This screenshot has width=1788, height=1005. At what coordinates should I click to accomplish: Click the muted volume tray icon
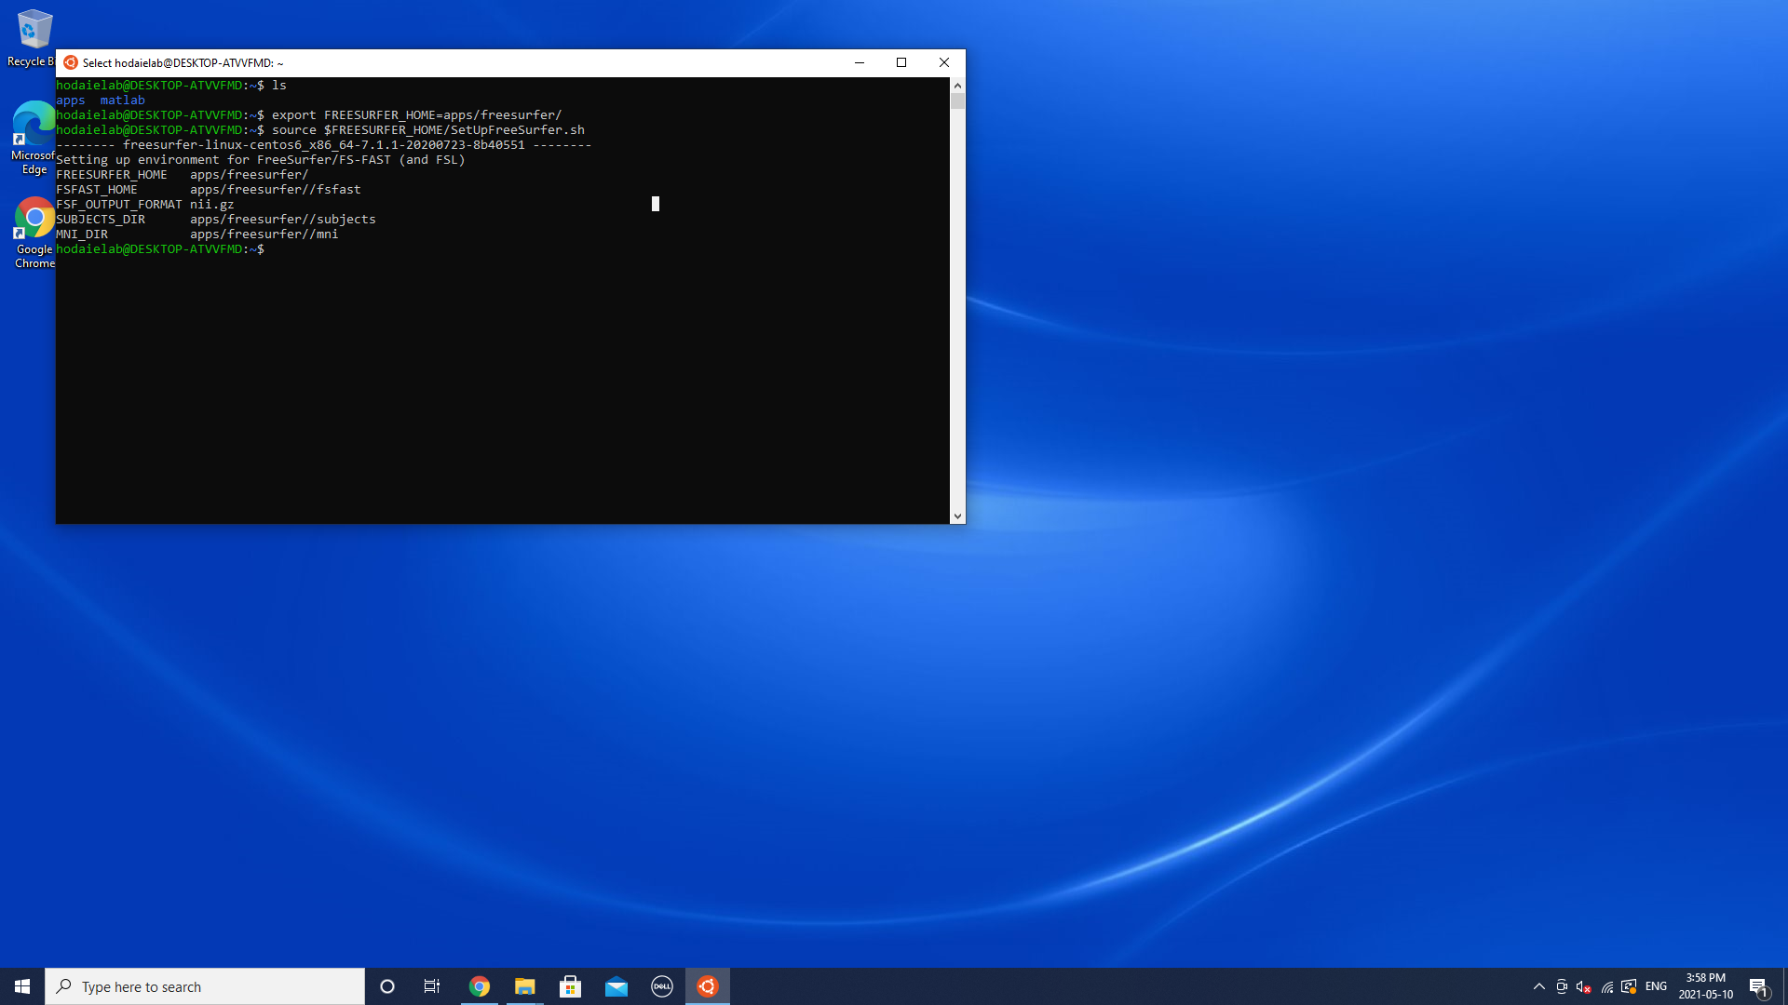[1583, 986]
